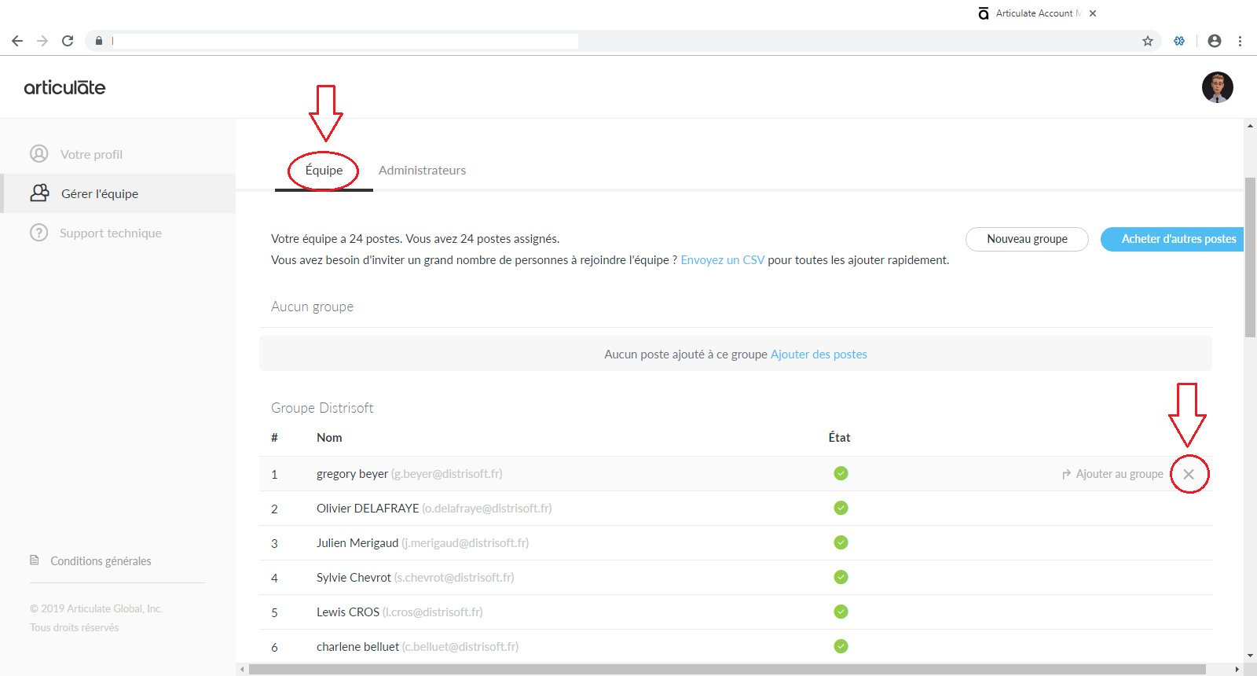This screenshot has height=676, width=1257.
Task: Select the gregory beyer name text
Action: (352, 474)
